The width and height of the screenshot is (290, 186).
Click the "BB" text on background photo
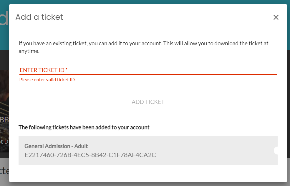tap(4, 120)
